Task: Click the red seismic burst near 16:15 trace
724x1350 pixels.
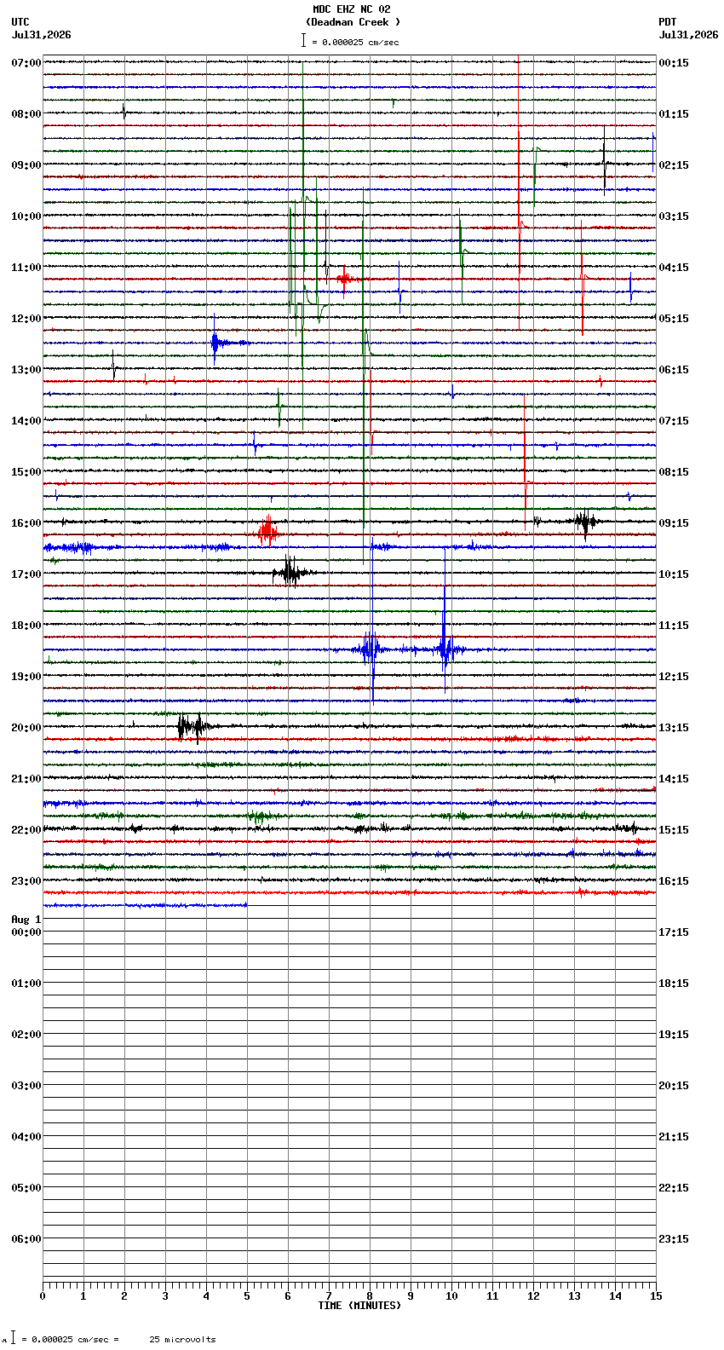Action: pos(267,534)
